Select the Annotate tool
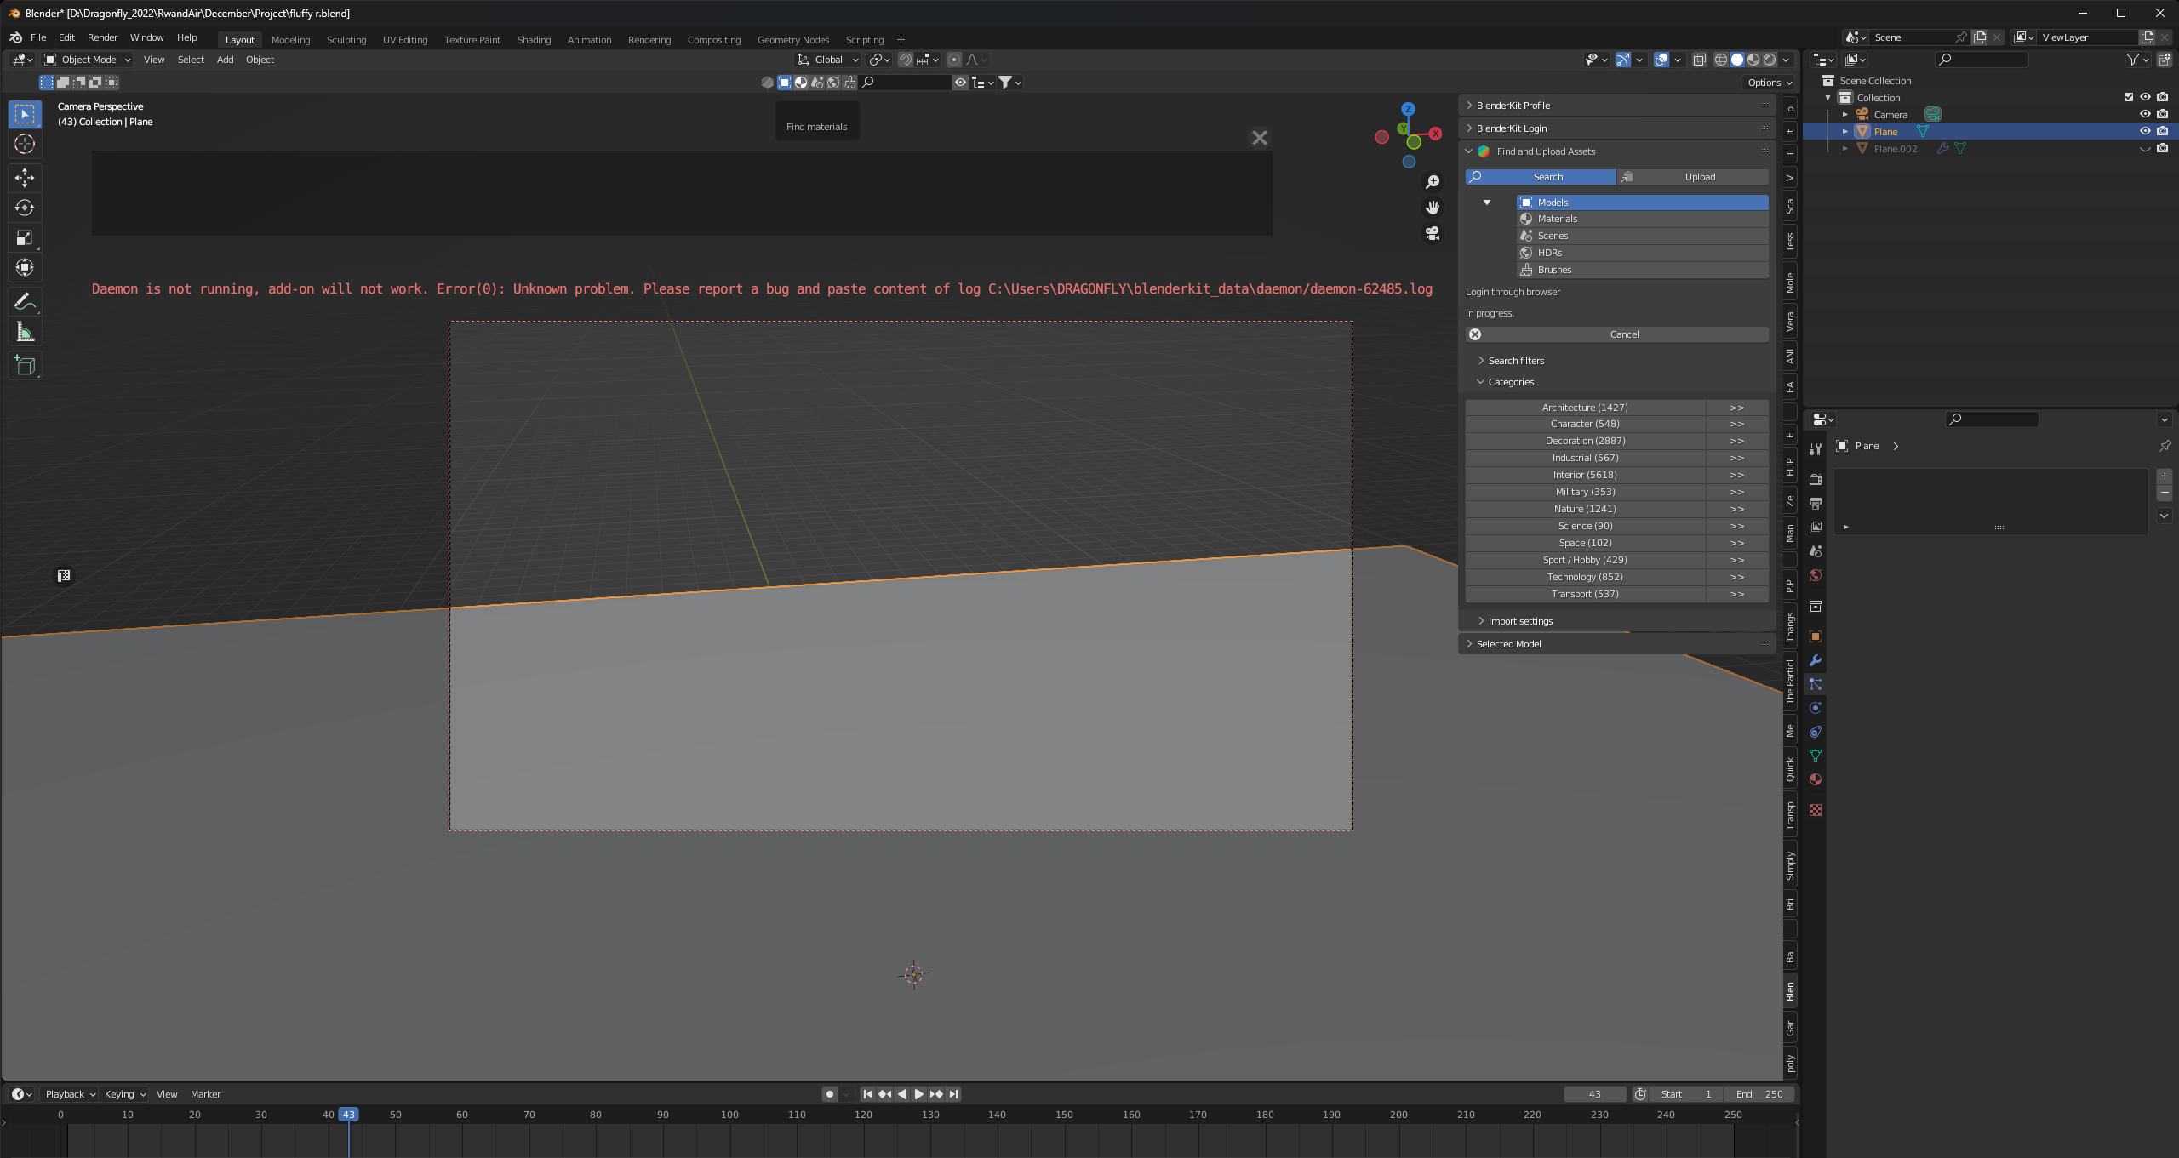2179x1158 pixels. [x=25, y=301]
